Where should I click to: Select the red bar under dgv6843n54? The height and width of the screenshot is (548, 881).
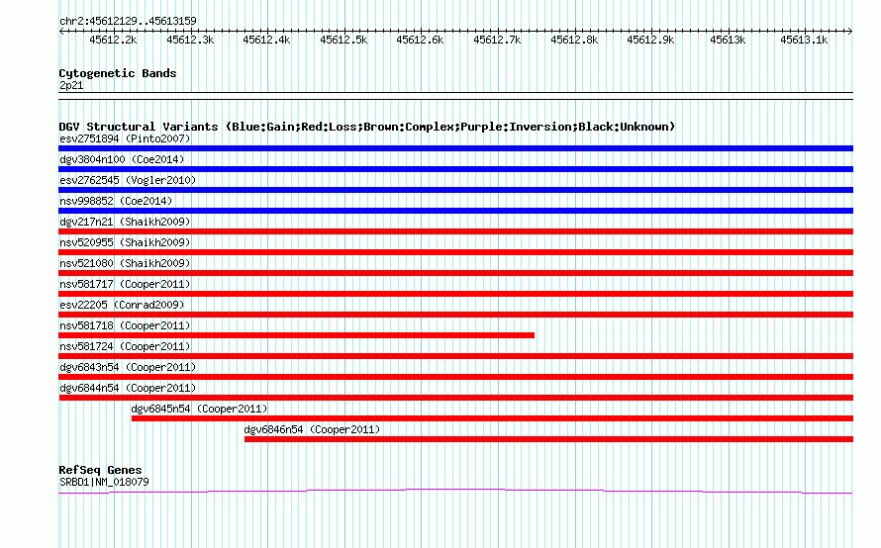(x=455, y=377)
